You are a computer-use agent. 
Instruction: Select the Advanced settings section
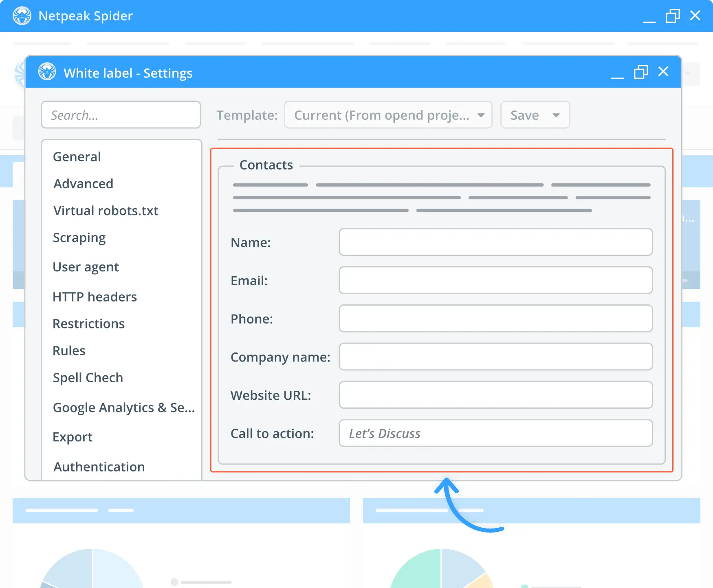coord(83,184)
